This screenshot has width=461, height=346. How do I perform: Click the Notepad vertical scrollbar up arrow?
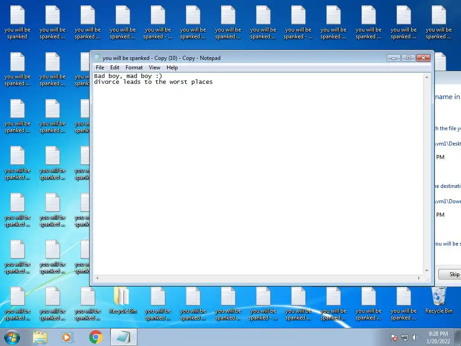point(427,77)
